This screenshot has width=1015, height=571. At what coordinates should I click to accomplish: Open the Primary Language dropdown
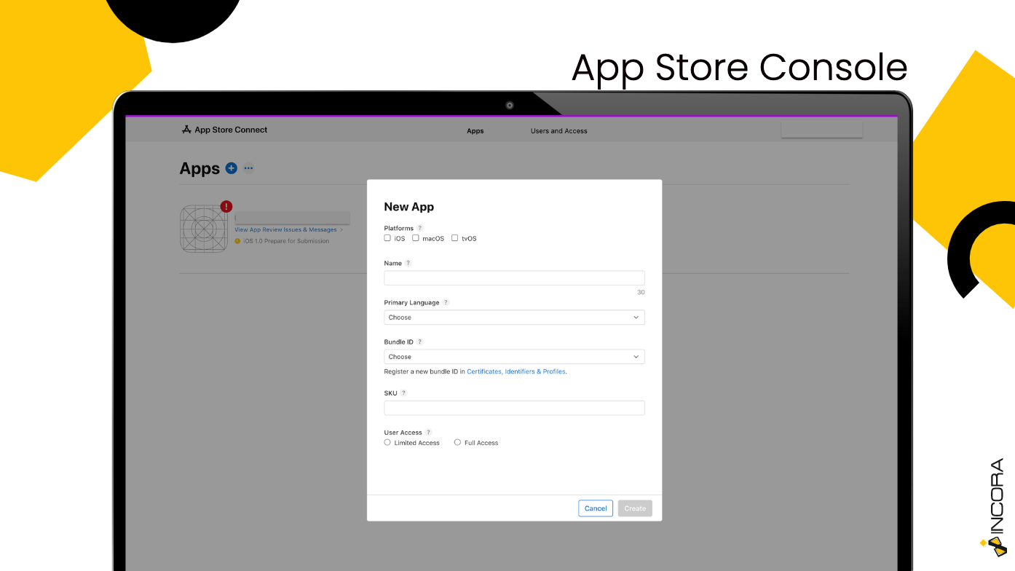click(514, 318)
